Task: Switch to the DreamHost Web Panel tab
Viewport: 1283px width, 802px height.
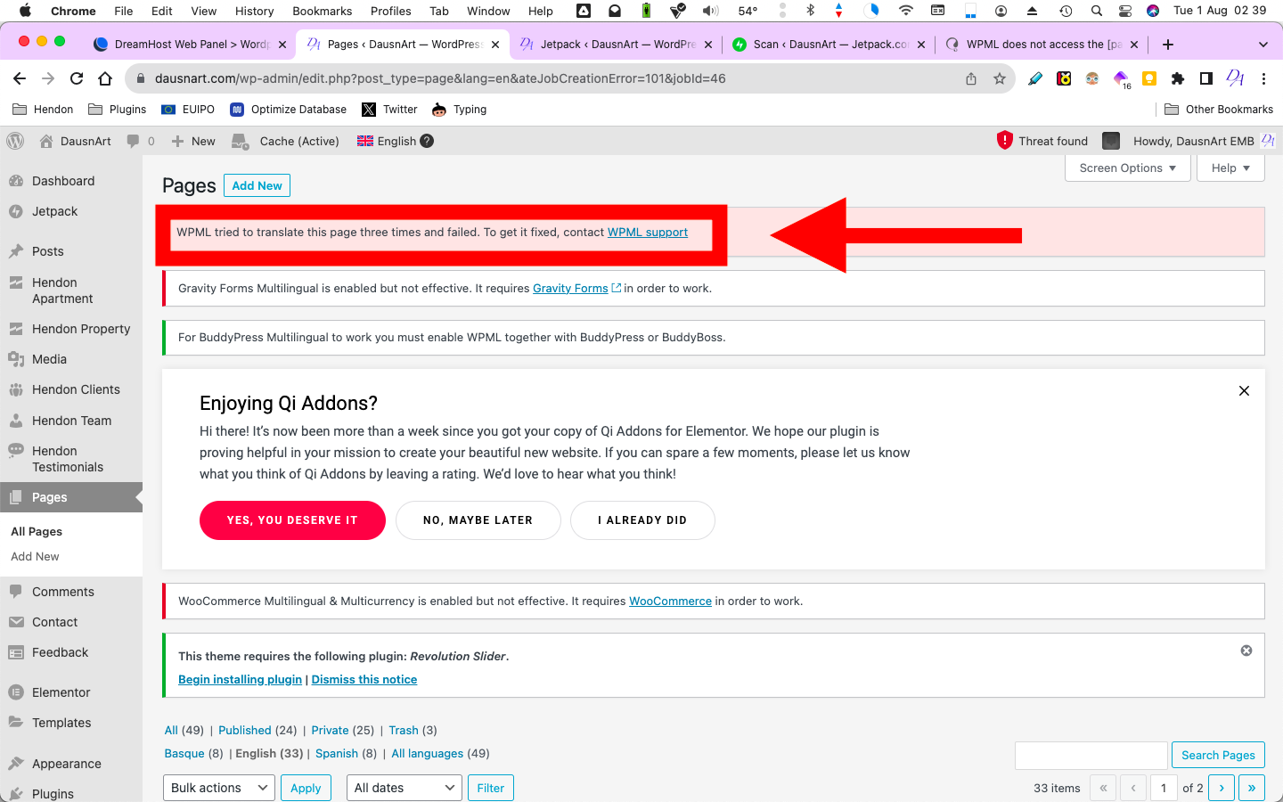Action: pos(190,45)
